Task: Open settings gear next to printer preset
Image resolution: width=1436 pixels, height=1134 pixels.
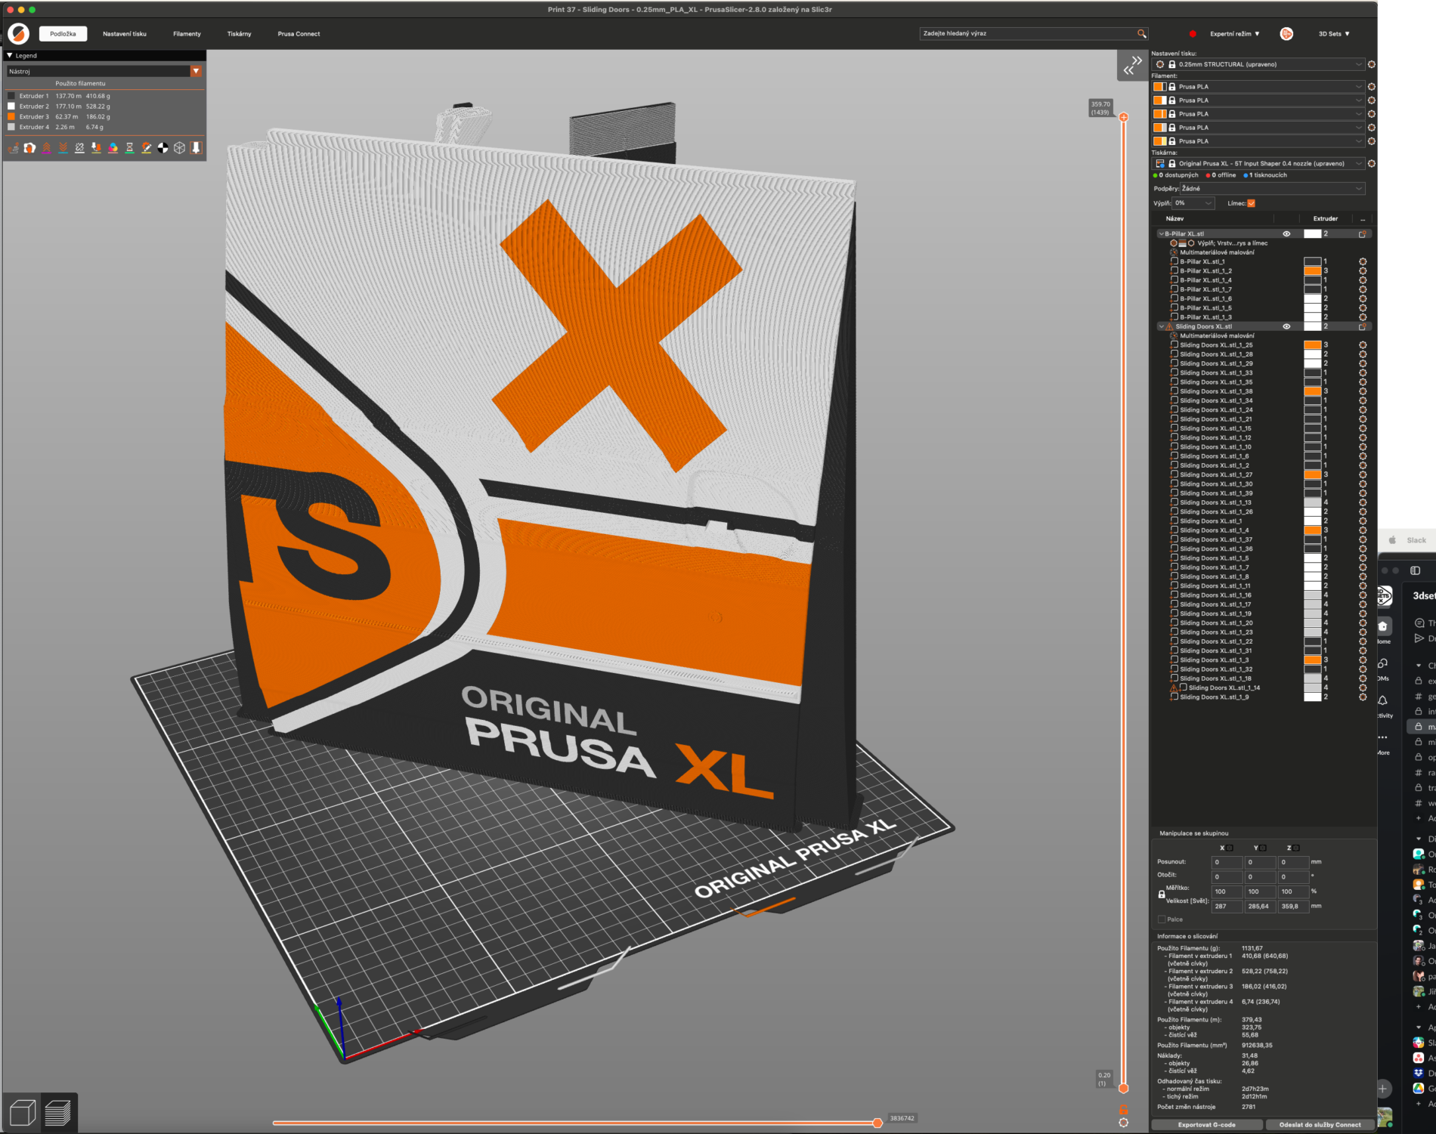Action: (x=1371, y=163)
